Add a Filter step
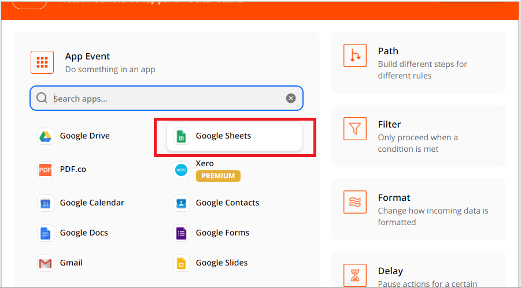 point(418,136)
